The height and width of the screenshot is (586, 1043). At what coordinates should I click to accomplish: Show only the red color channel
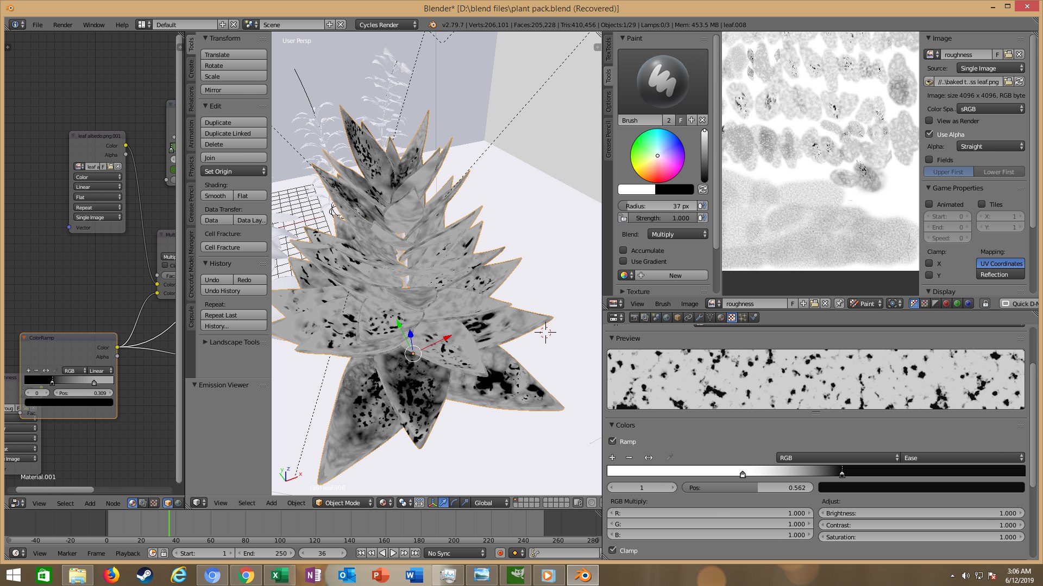pyautogui.click(x=946, y=304)
